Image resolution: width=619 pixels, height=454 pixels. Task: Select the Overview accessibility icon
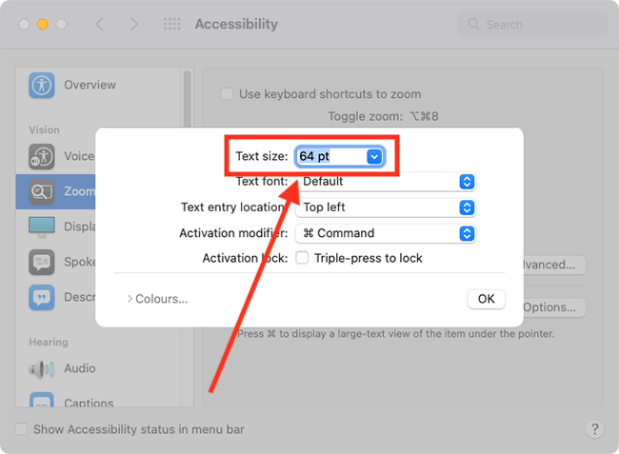(x=42, y=85)
